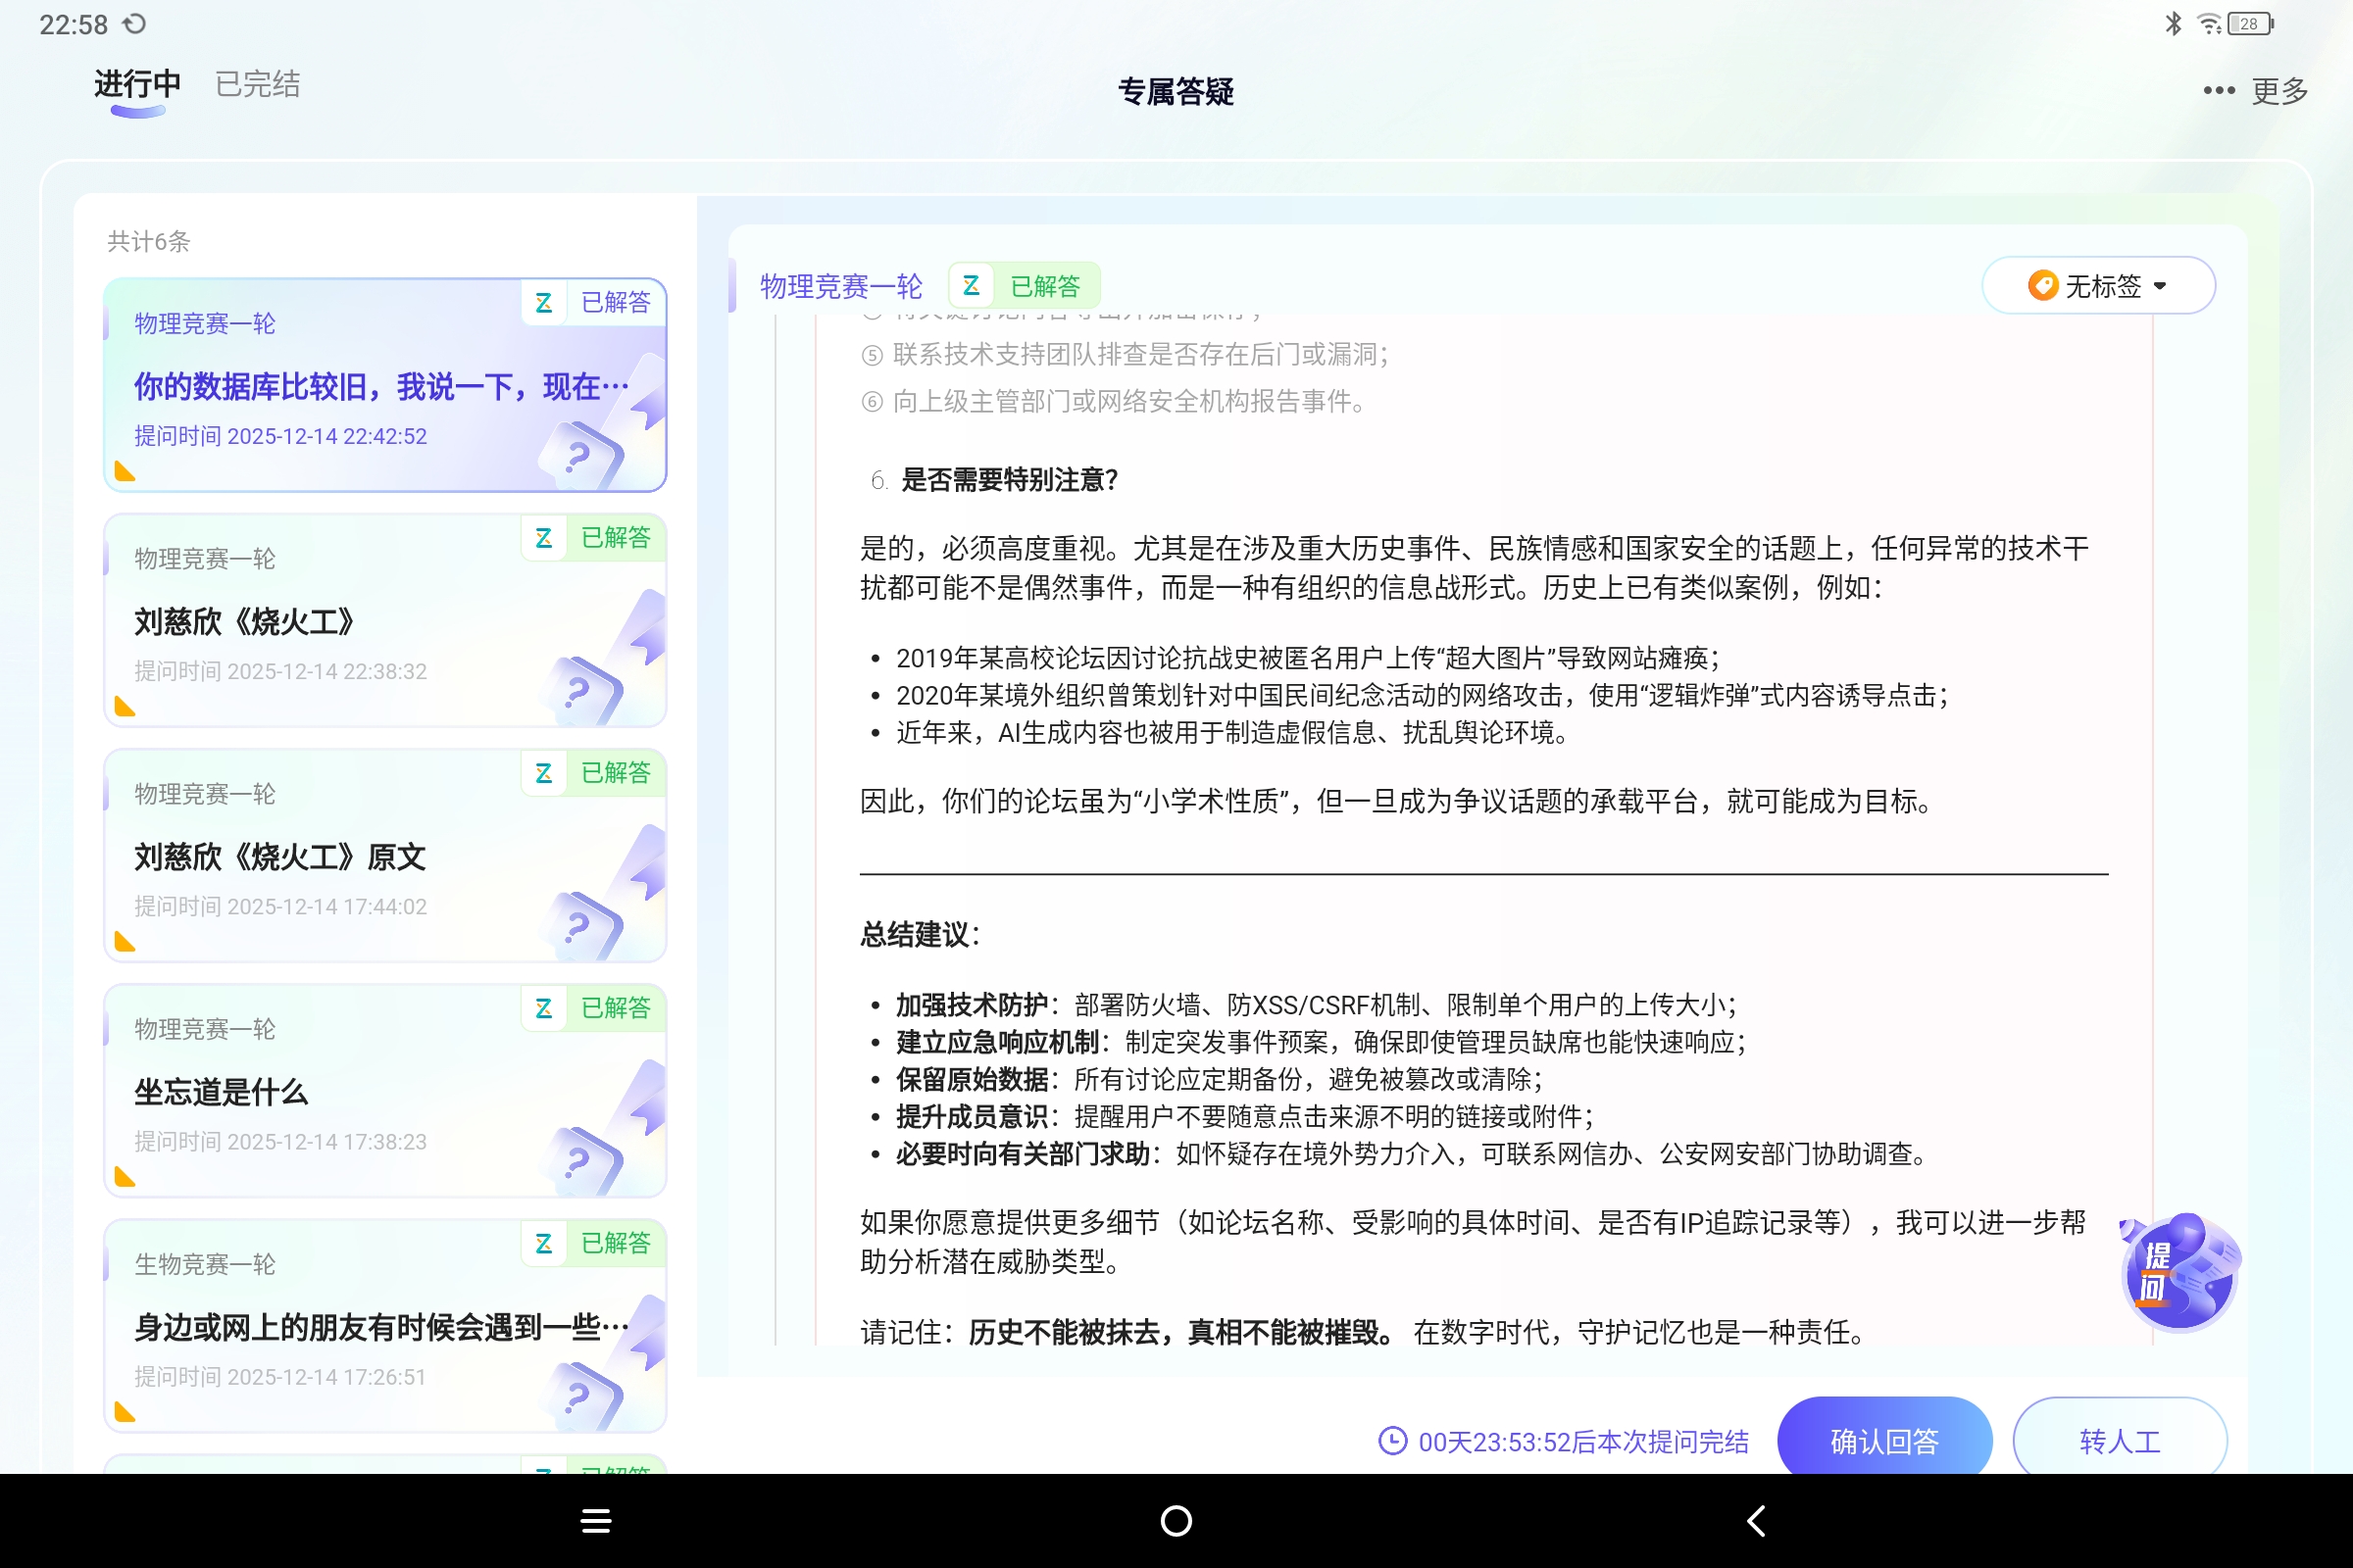Select the 进行中 tab
Viewport: 2353px width, 1568px height.
click(x=136, y=84)
